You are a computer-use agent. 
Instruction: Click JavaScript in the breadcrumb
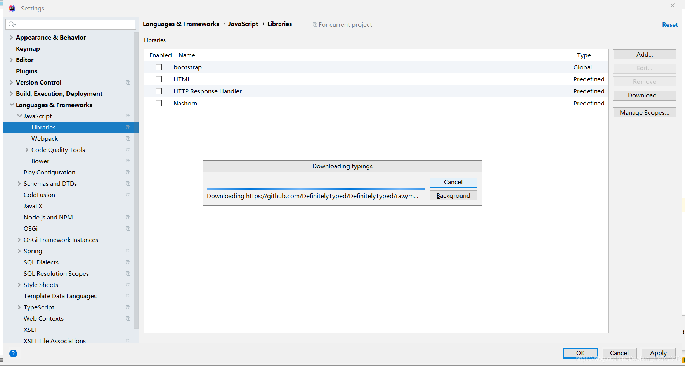point(243,24)
